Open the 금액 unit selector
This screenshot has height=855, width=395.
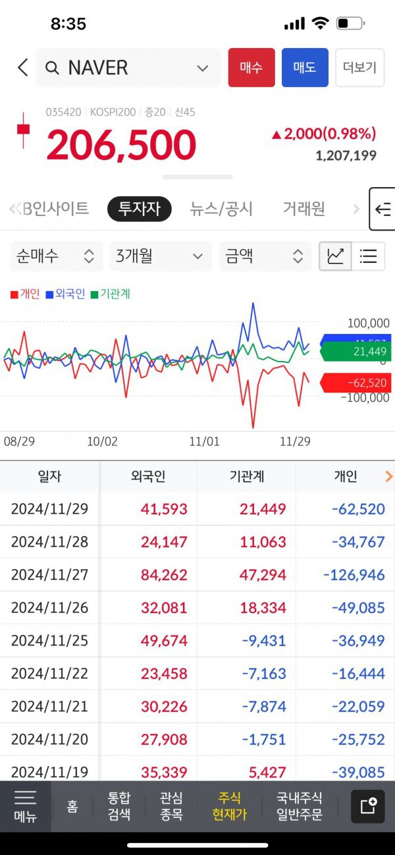point(265,256)
